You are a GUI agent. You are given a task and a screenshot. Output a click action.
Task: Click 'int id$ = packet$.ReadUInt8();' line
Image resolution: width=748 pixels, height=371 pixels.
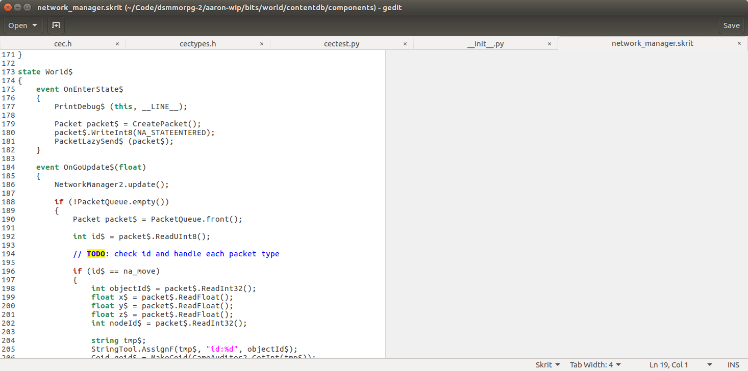point(142,236)
